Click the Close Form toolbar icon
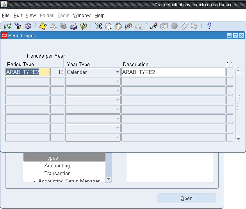Image resolution: width=246 pixels, height=209 pixels. 84,26
